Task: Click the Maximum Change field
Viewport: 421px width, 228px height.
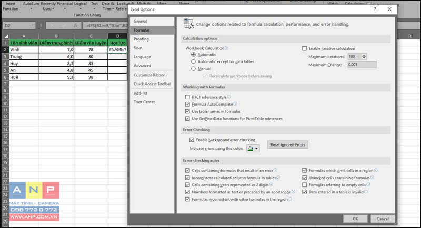Action: [x=362, y=65]
